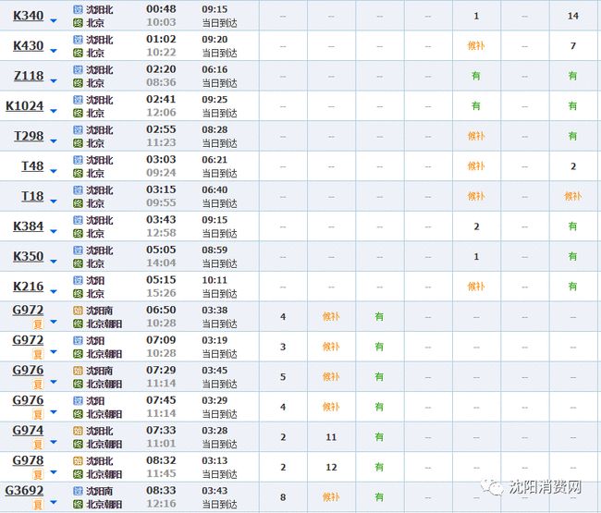Expand stop details arrow next to K340

click(54, 20)
